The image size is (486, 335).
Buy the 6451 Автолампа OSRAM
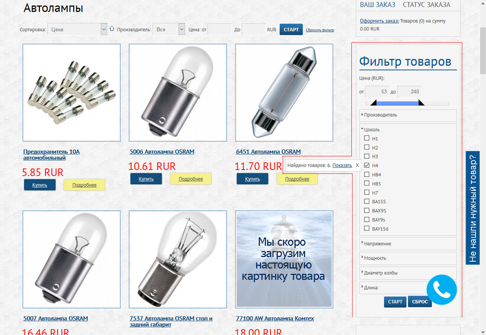[x=252, y=179]
